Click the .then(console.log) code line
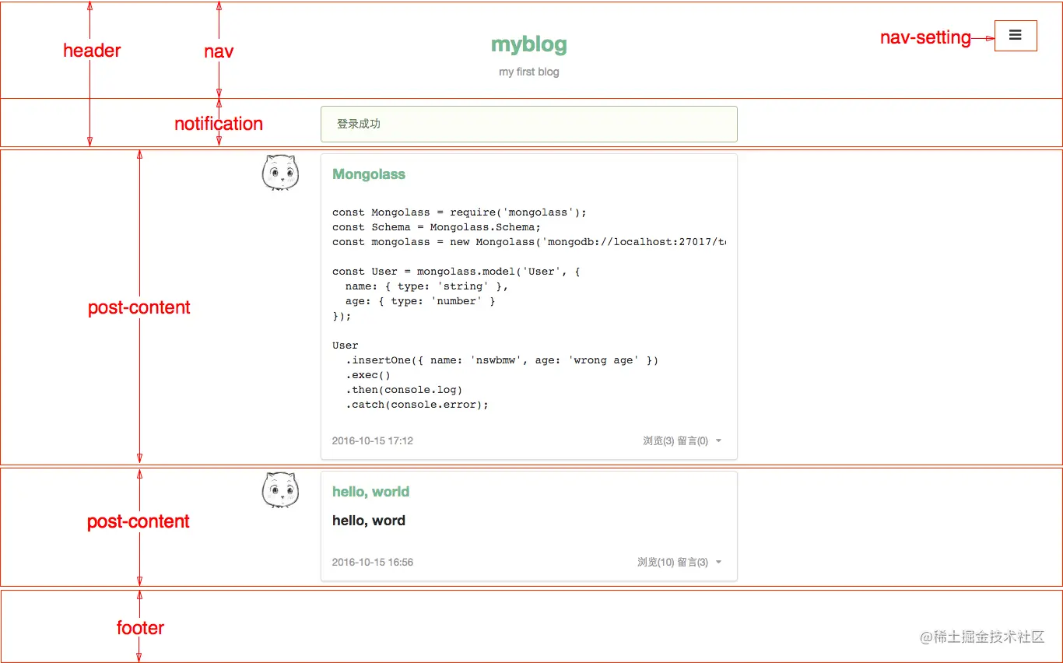This screenshot has width=1063, height=663. click(x=404, y=390)
